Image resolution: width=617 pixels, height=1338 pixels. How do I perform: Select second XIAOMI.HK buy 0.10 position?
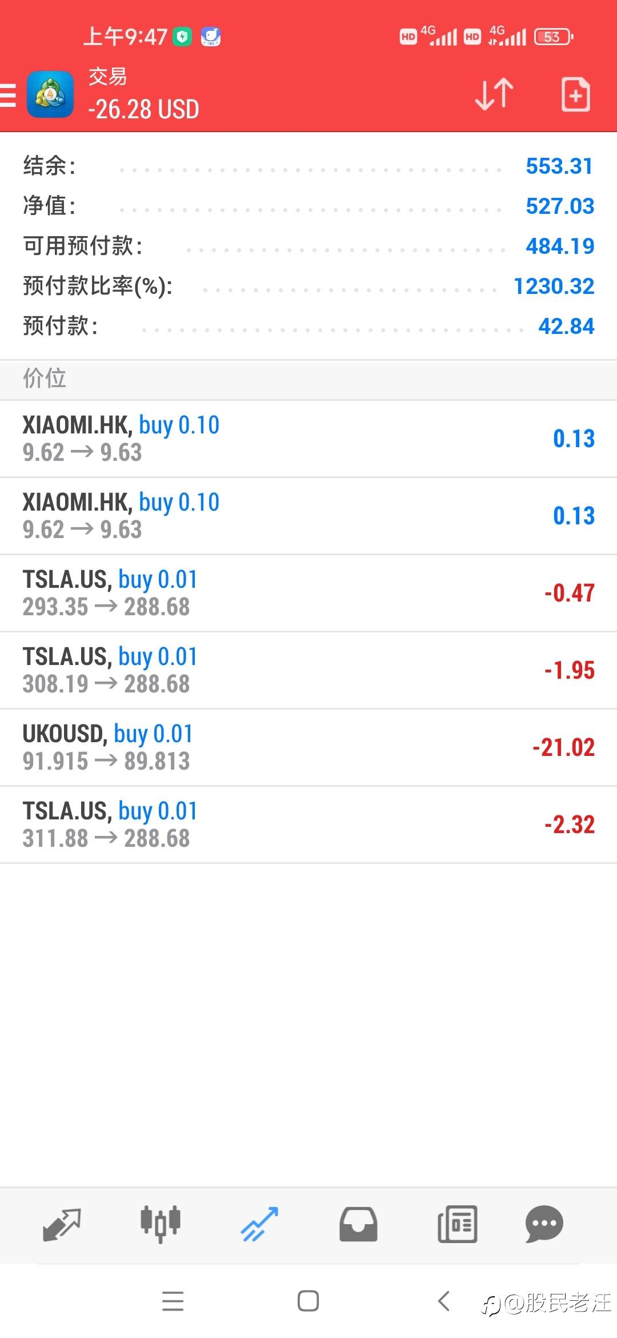point(308,516)
